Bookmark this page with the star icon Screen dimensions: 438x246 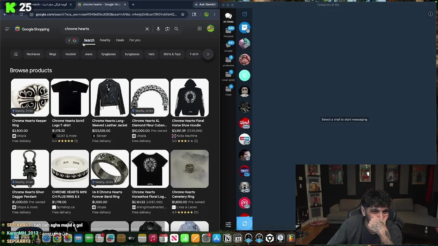[x=183, y=14]
